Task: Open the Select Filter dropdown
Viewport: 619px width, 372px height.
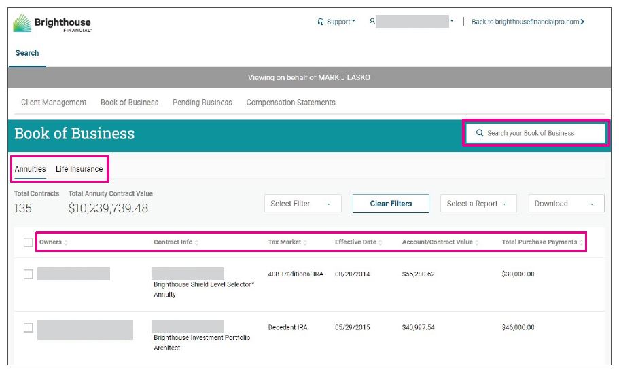Action: tap(302, 204)
